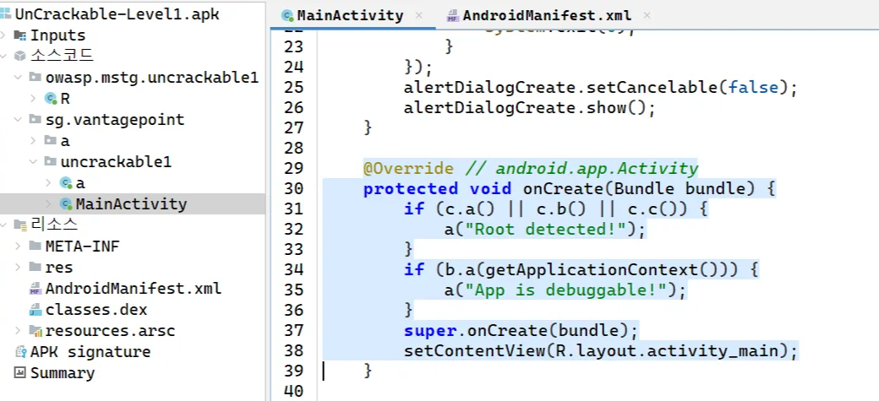This screenshot has height=401, width=879.
Task: Click the class icon on MainActivity tab
Action: pyautogui.click(x=287, y=16)
